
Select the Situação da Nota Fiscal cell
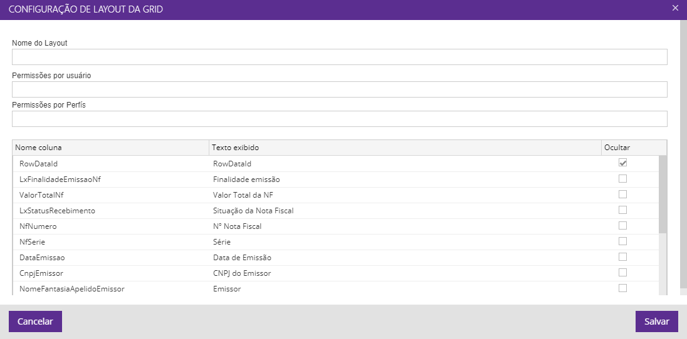click(404, 211)
